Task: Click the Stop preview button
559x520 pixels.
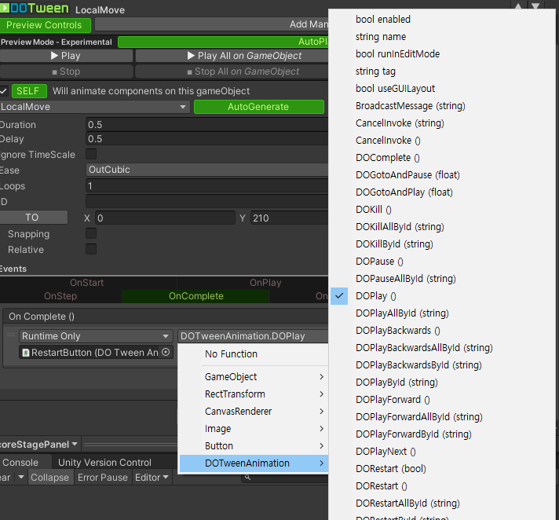Action: pos(66,71)
